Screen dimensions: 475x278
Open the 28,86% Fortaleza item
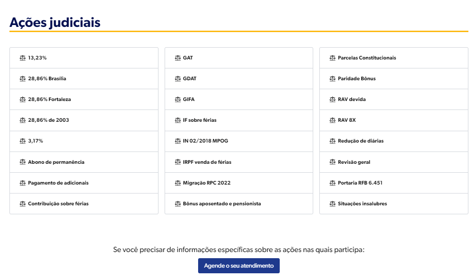[x=49, y=99]
